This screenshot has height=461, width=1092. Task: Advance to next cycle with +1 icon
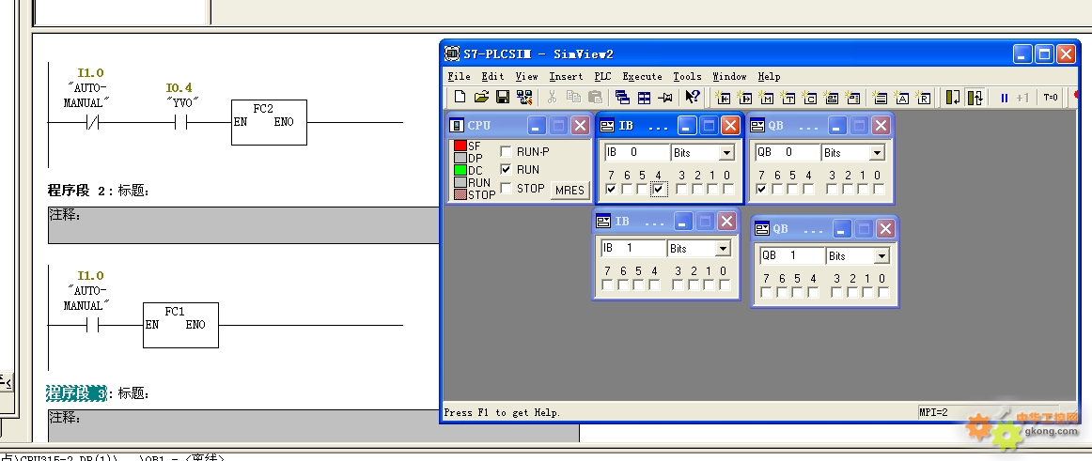click(x=1022, y=98)
